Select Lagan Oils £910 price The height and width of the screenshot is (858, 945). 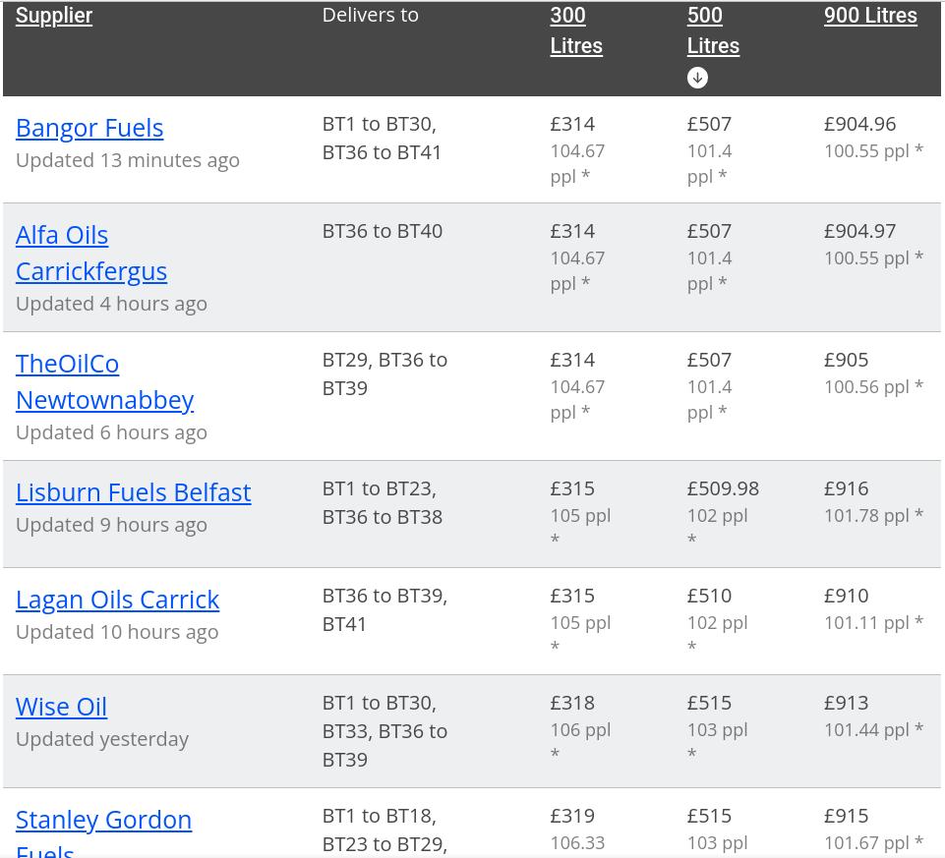point(846,596)
